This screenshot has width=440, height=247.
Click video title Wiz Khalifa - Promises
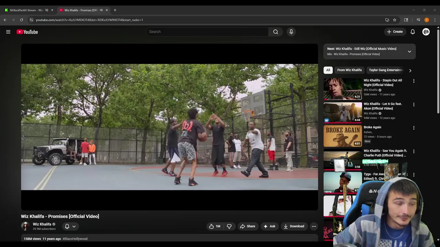(60, 216)
